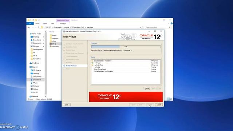Switch Explorer to large icons view
This screenshot has width=233, height=131.
171,99
